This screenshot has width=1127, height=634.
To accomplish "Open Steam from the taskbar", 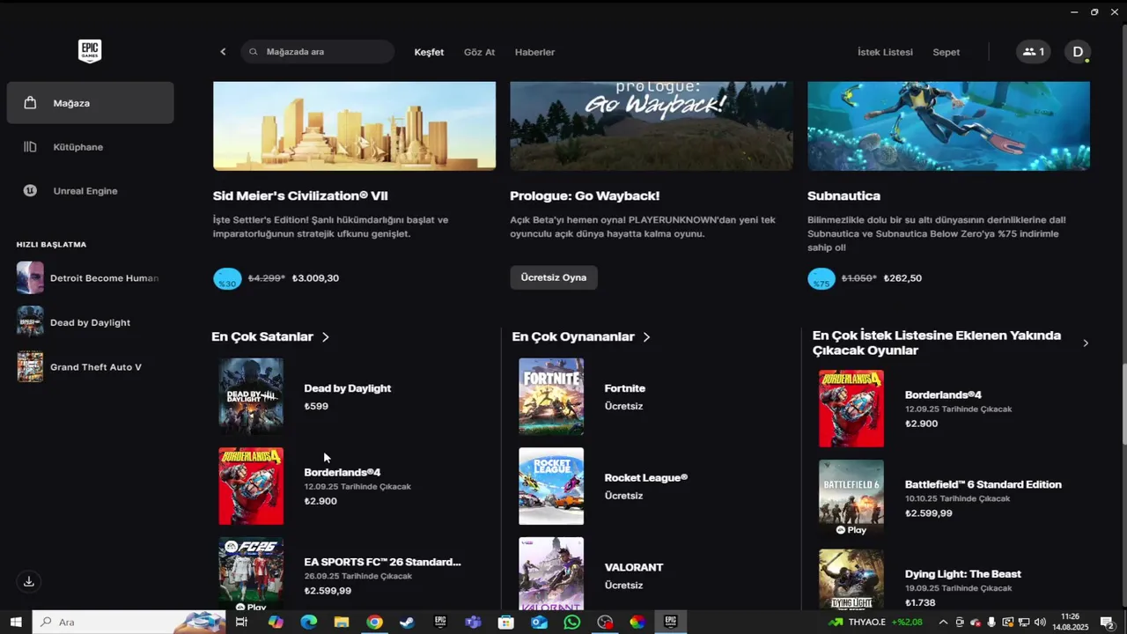I will coord(407,622).
